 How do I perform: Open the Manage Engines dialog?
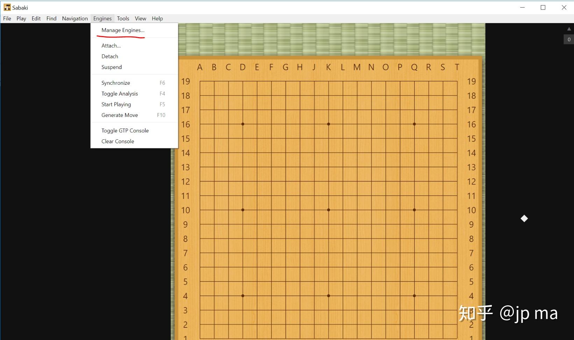pos(122,30)
